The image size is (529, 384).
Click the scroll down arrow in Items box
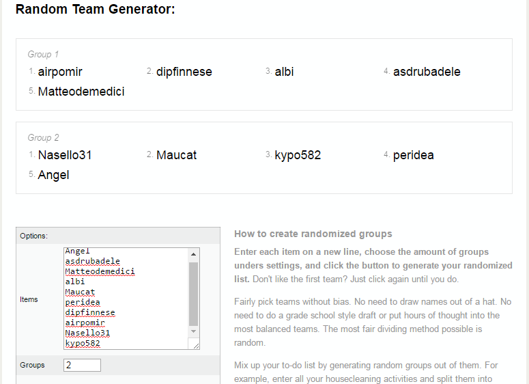[x=194, y=331]
